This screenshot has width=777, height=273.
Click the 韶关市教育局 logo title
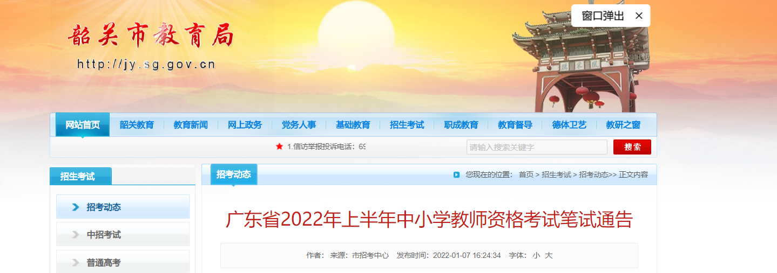(151, 37)
